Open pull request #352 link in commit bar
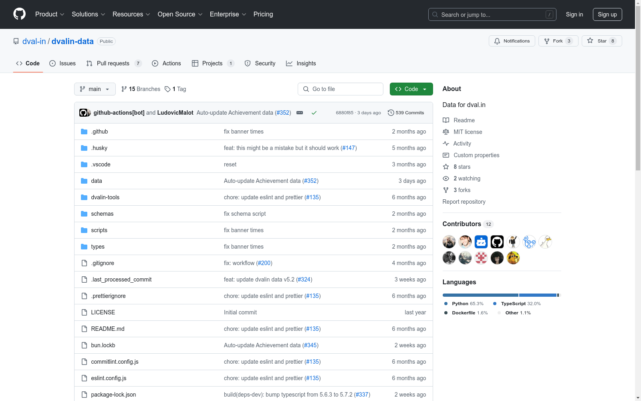This screenshot has width=641, height=401. pyautogui.click(x=283, y=113)
